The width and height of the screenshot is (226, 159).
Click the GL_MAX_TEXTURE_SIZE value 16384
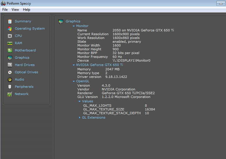(150, 109)
